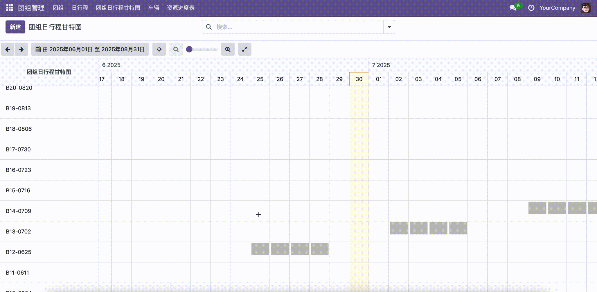Open the 日行程 menu
This screenshot has width=597, height=292.
(80, 8)
